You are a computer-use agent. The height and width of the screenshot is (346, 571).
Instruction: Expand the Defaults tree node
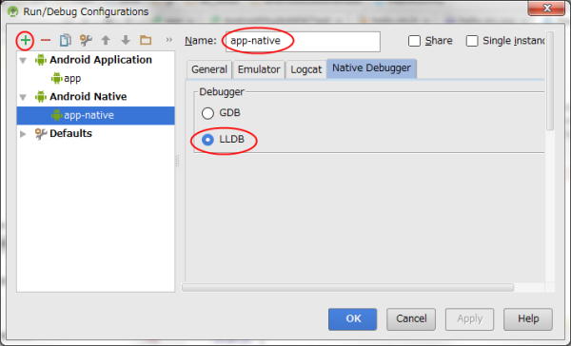[x=23, y=134]
